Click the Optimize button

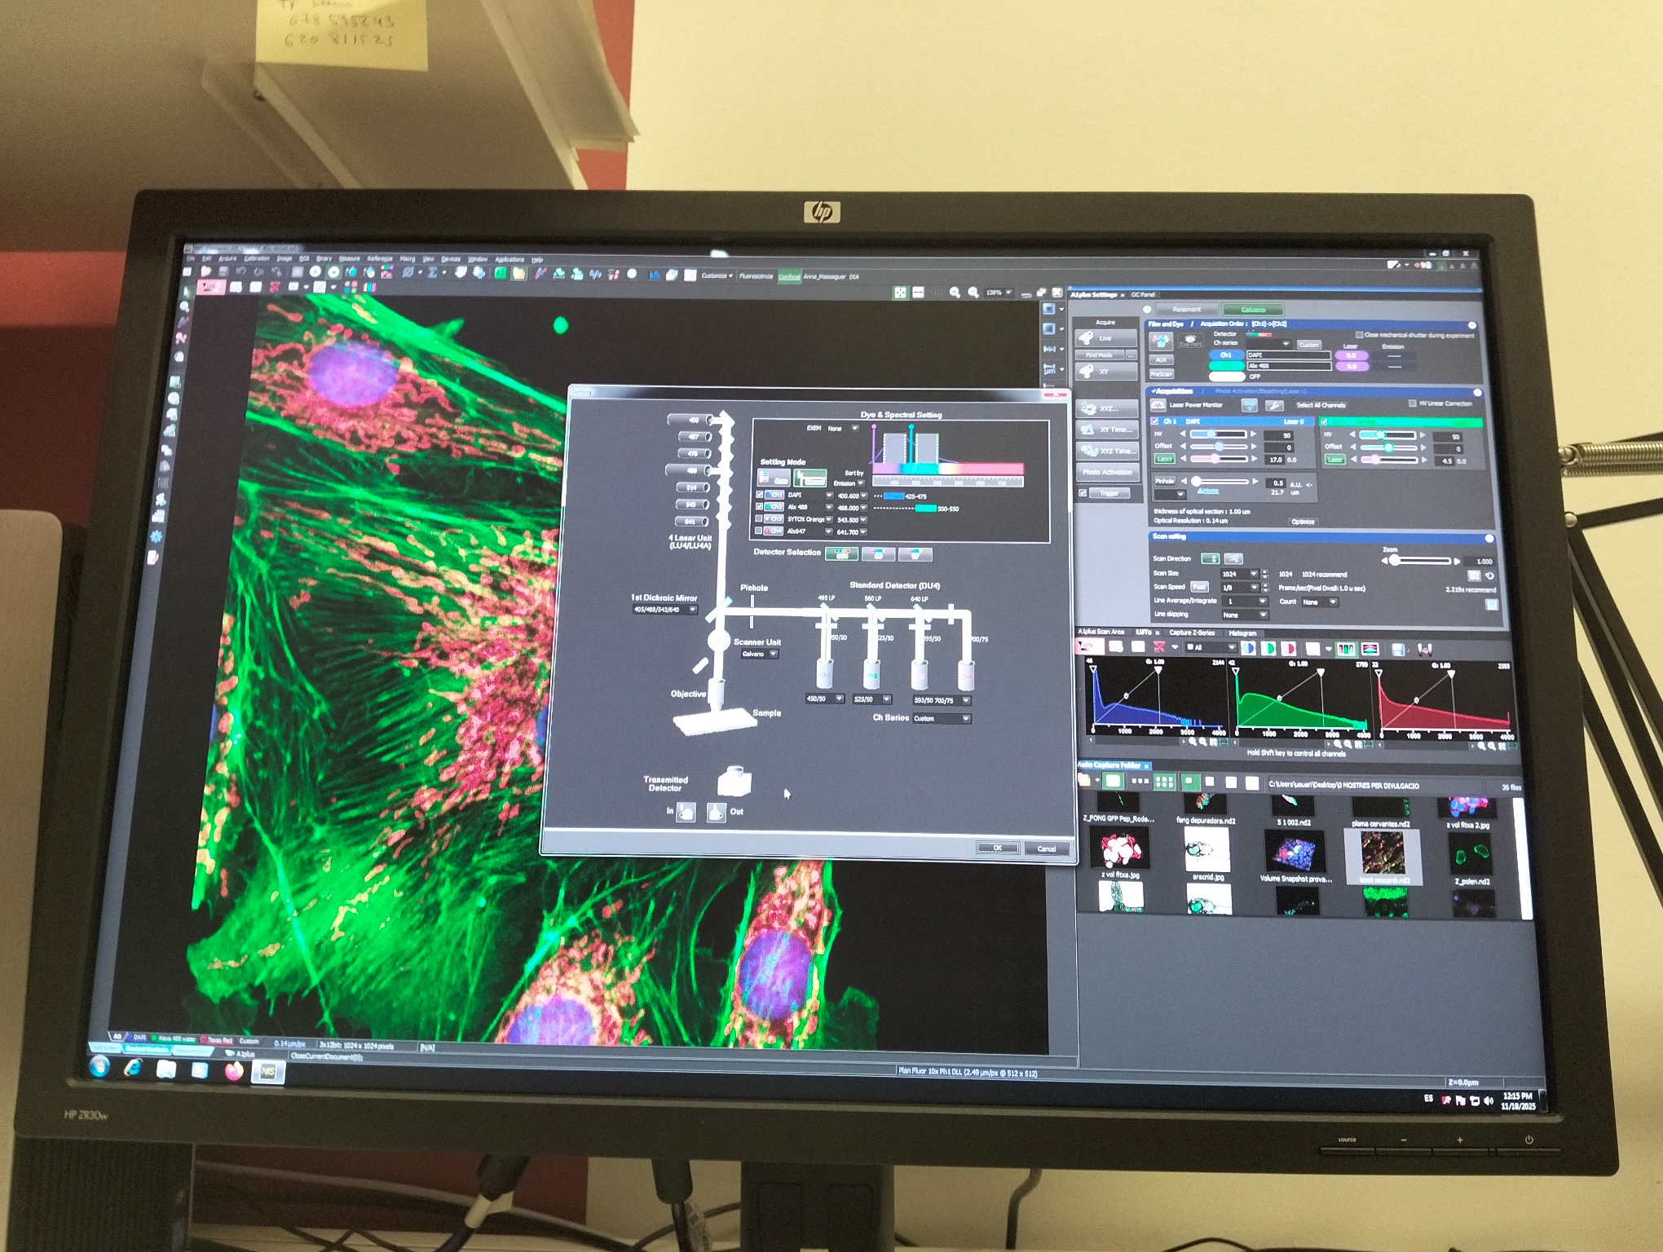(1303, 522)
